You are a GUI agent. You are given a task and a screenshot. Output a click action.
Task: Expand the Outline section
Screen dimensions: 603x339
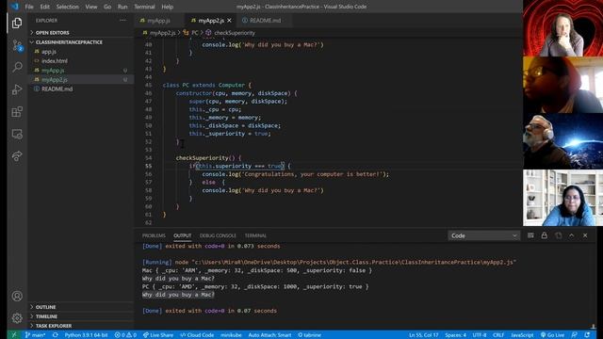pyautogui.click(x=45, y=307)
